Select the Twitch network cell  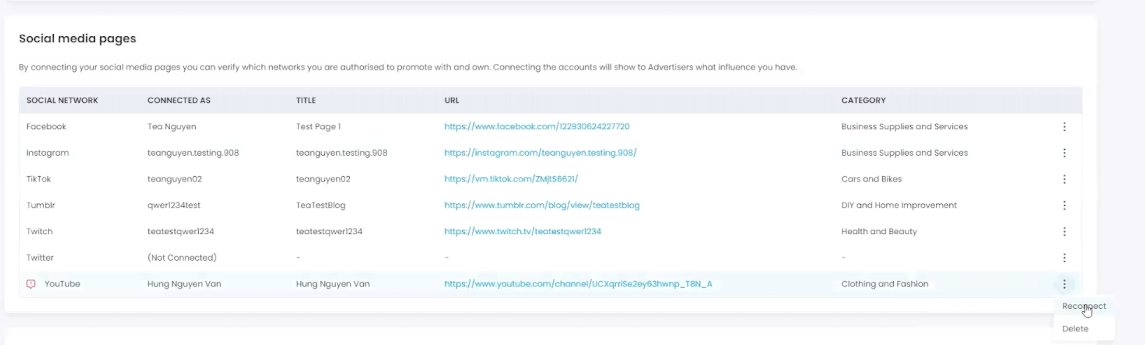tap(40, 232)
